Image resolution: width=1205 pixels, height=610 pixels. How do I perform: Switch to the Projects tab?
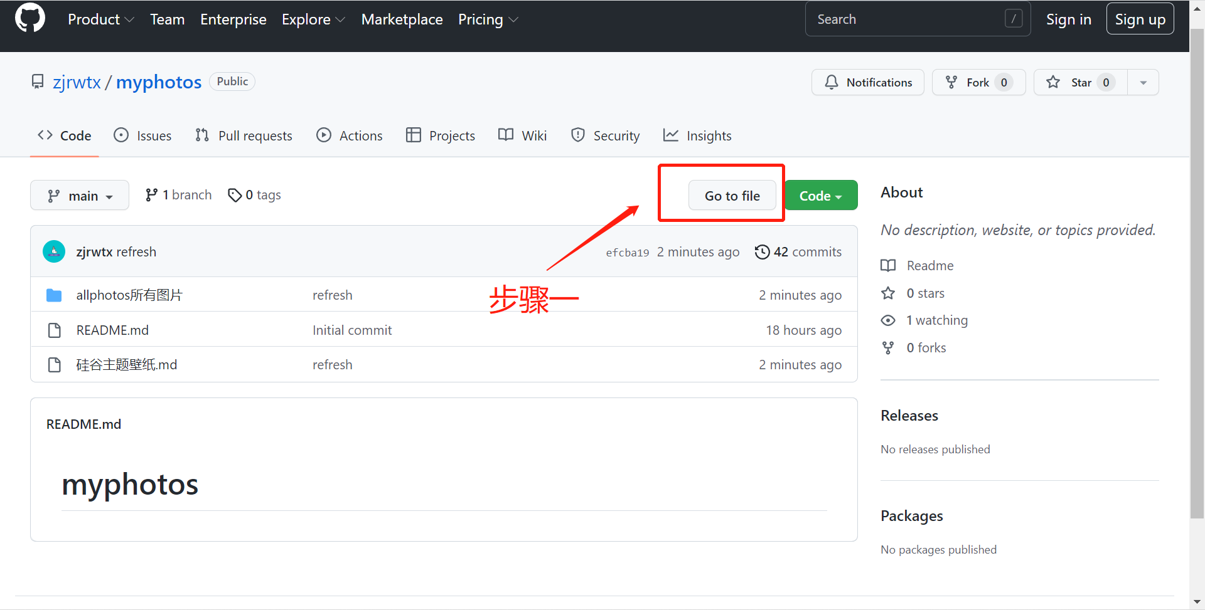(441, 135)
